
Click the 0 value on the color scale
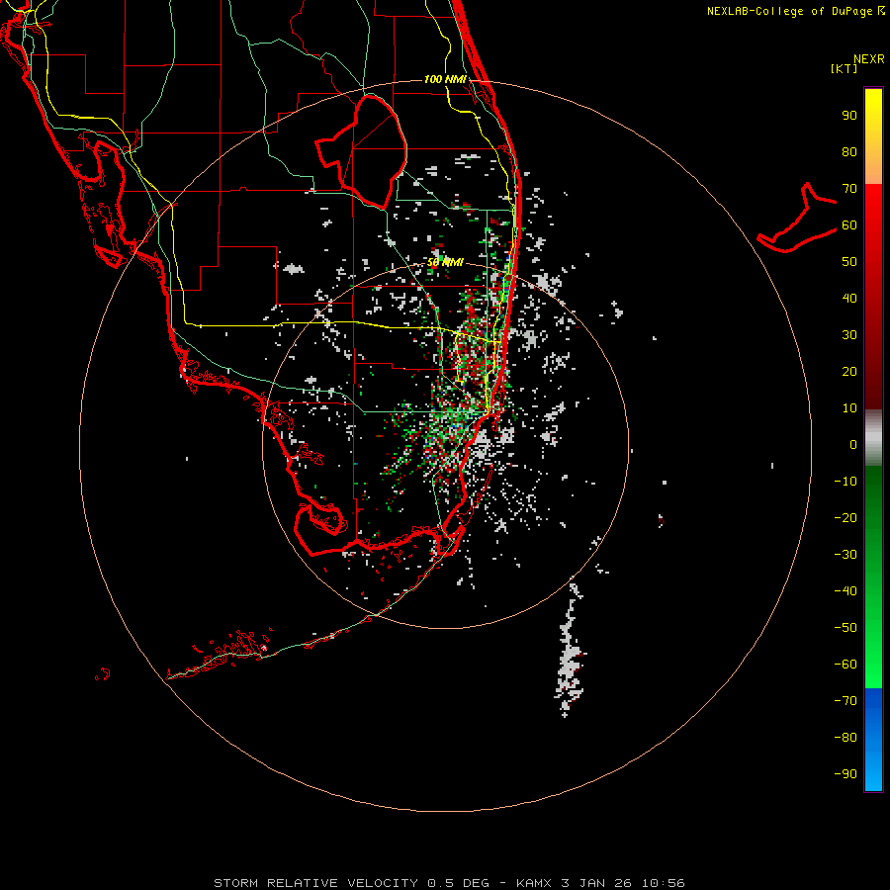click(x=853, y=444)
